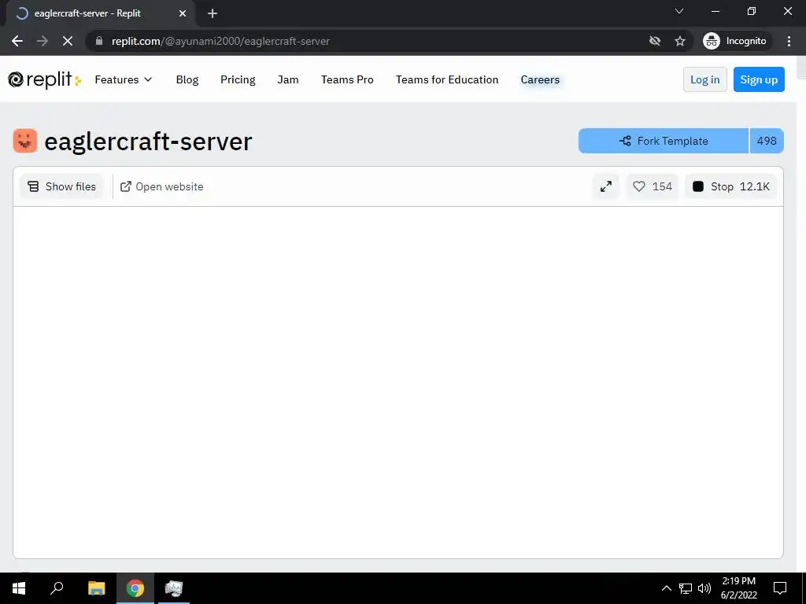The image size is (806, 604).
Task: Open the Incognito profile indicator
Action: (735, 41)
